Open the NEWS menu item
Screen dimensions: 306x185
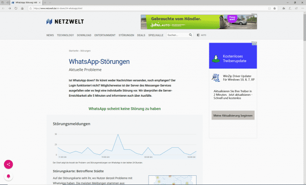coord(50,35)
